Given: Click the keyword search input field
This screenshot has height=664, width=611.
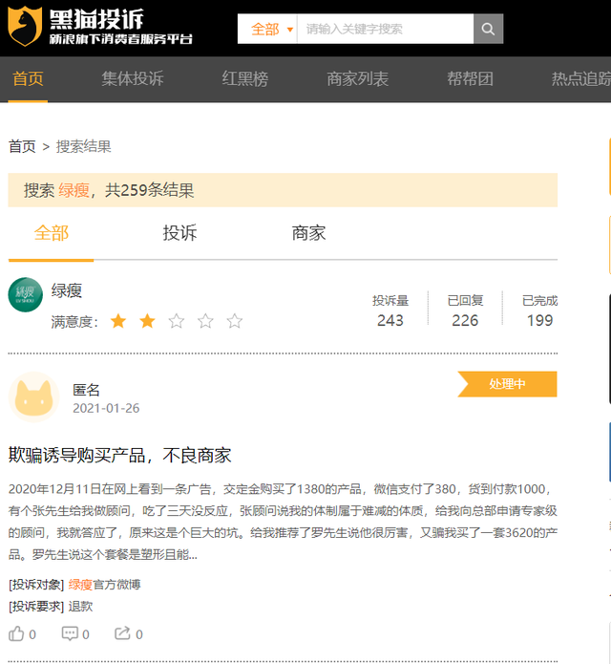Looking at the screenshot, I should [385, 29].
